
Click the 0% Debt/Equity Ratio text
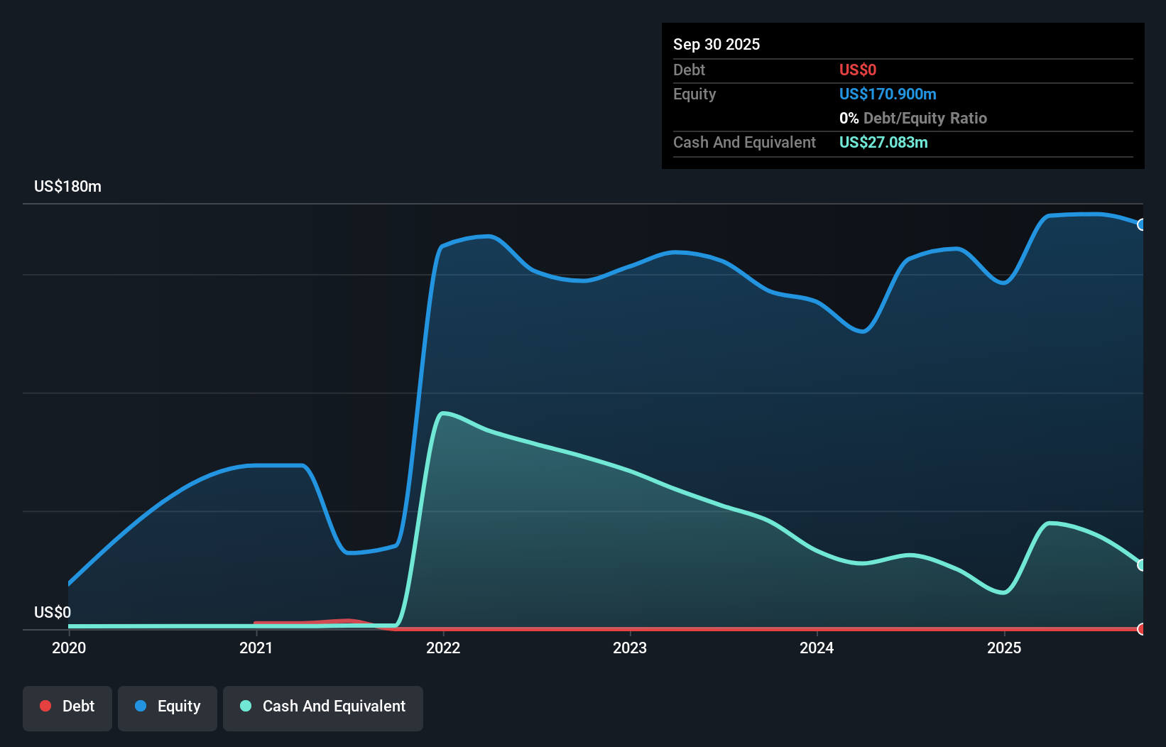[x=913, y=118]
